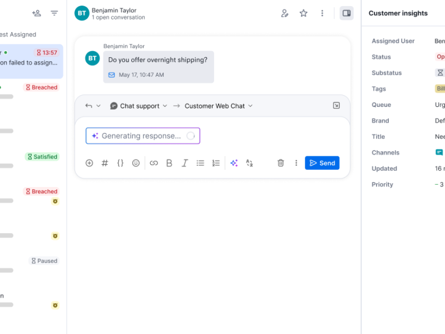
Task: Open the Customer Web Chat channel dropdown
Action: pos(219,106)
